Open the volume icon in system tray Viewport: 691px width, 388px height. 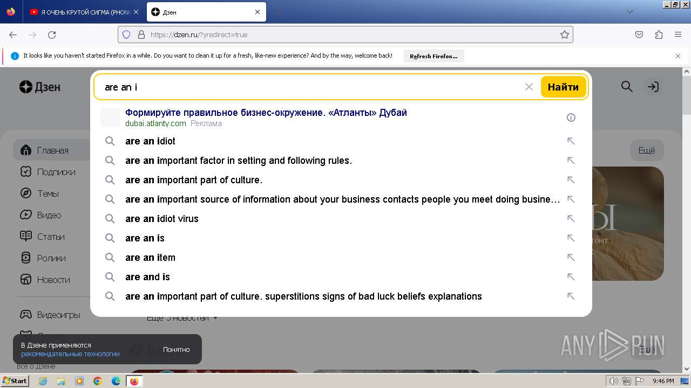(614, 381)
